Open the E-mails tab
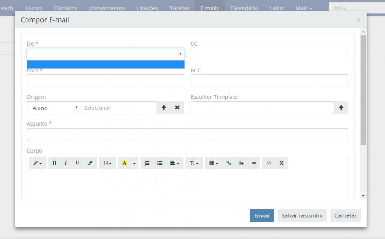The width and height of the screenshot is (385, 239). coord(210,8)
